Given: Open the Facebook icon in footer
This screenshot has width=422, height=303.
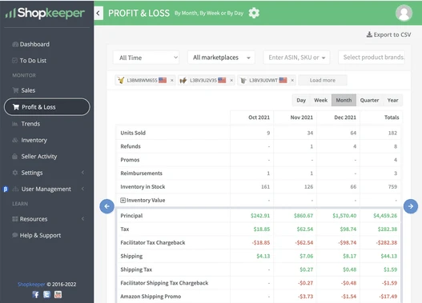Looking at the screenshot, I should point(36,295).
